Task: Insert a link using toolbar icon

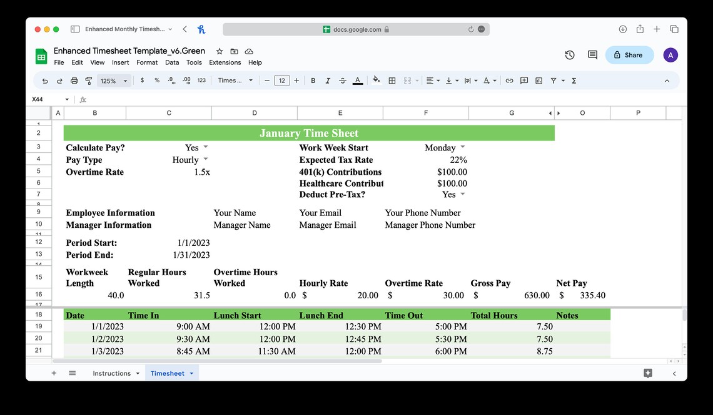Action: [508, 81]
